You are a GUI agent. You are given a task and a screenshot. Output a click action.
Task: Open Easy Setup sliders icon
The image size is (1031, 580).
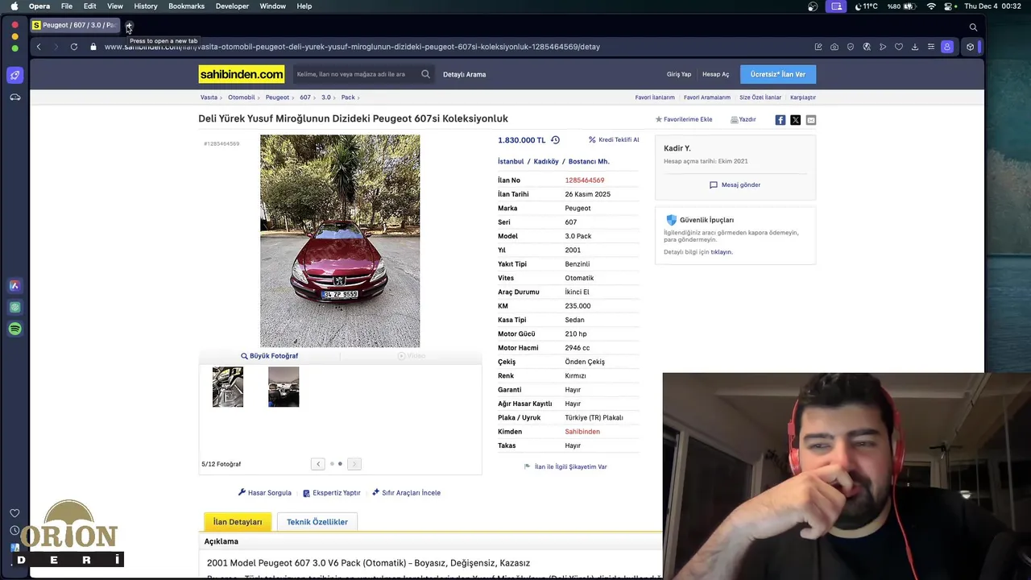(931, 47)
